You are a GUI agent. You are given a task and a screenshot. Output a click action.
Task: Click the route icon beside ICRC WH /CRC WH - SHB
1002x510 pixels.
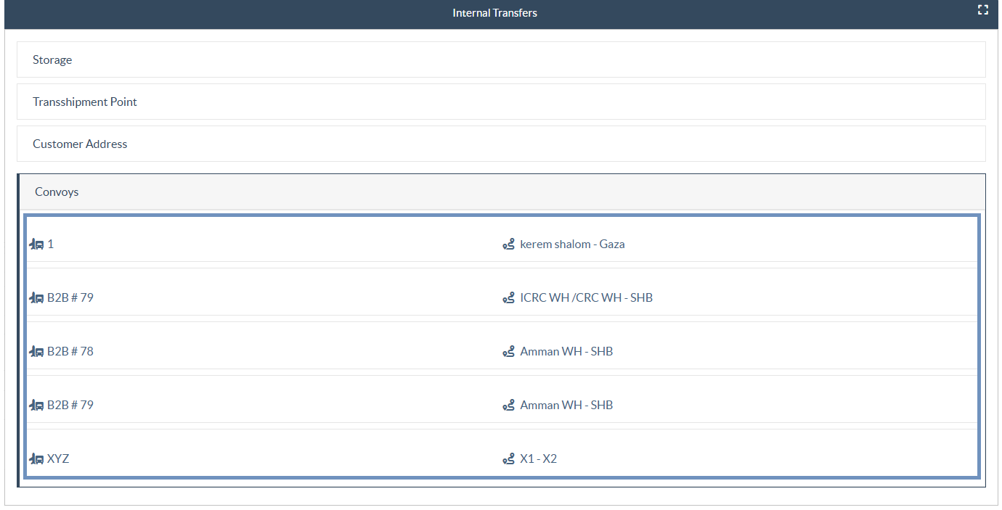pyautogui.click(x=508, y=298)
